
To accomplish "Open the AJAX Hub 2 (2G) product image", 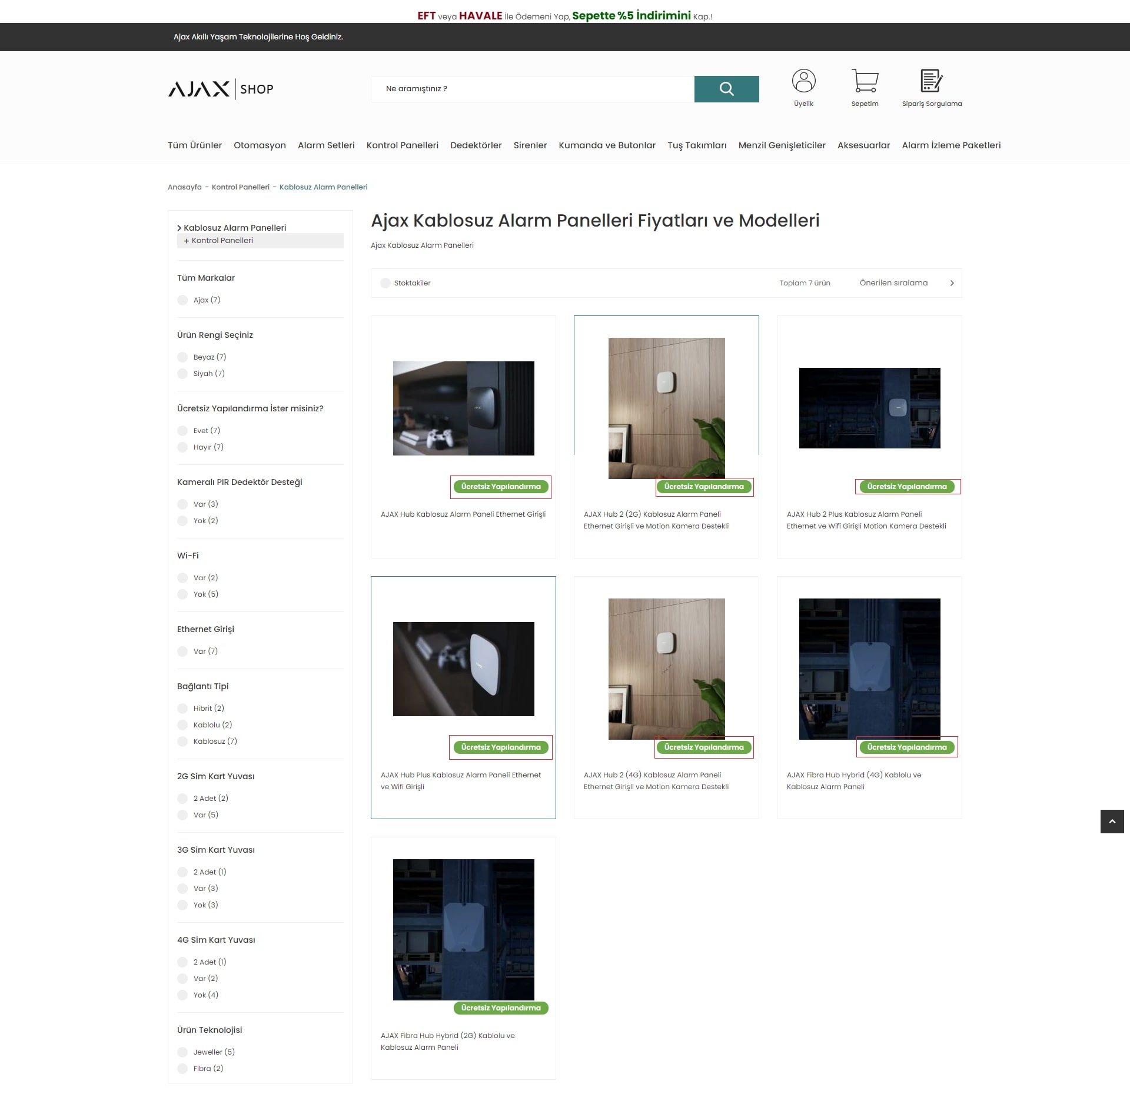I will tap(667, 408).
